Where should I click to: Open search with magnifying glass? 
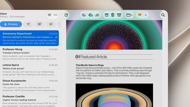(x=163, y=15)
